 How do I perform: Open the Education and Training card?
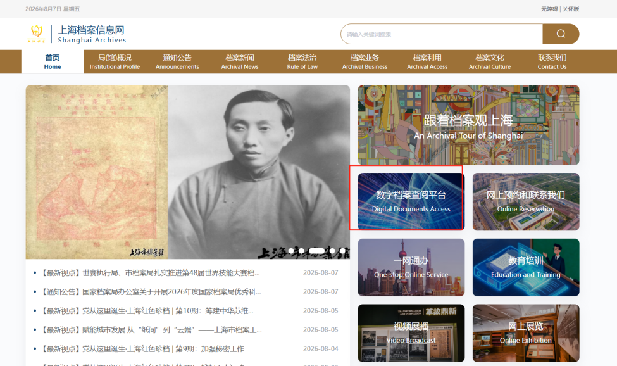pyautogui.click(x=526, y=267)
